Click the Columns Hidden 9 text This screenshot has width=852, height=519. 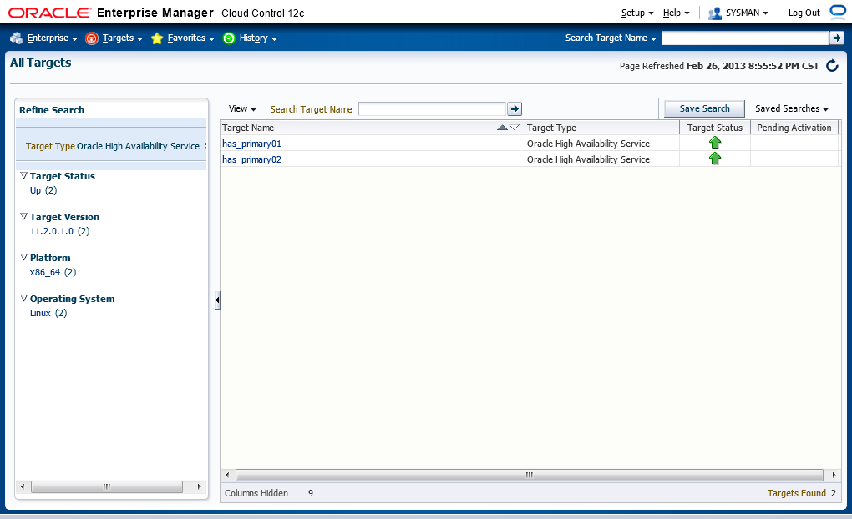[x=269, y=493]
